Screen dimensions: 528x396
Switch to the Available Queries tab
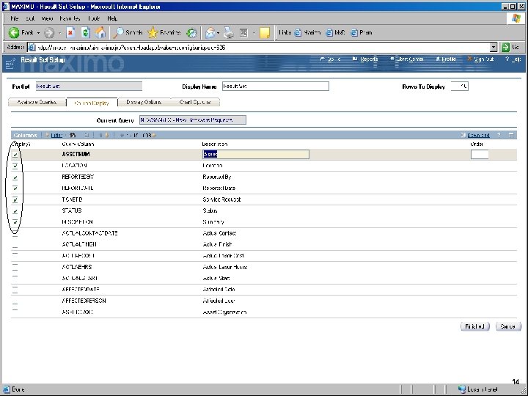[x=37, y=102]
